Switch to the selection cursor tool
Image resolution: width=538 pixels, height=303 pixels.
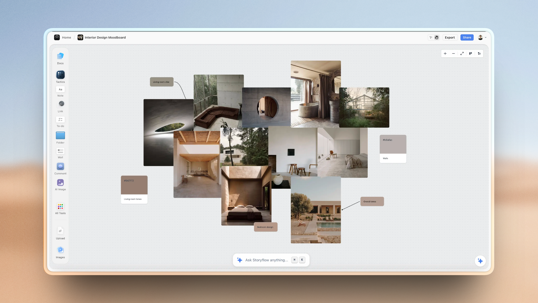coord(431,37)
